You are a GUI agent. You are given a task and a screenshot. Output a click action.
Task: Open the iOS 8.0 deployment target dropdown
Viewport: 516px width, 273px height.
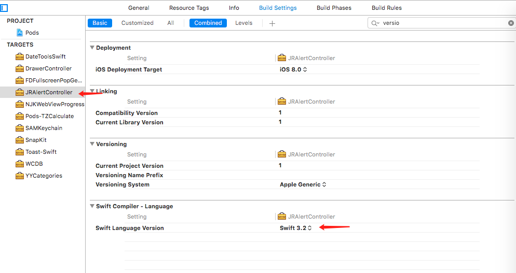293,69
